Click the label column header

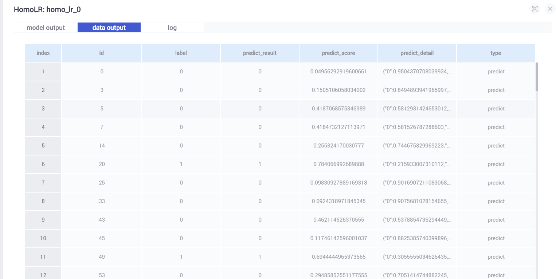point(181,53)
